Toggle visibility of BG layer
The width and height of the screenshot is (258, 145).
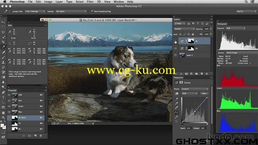click(176, 41)
